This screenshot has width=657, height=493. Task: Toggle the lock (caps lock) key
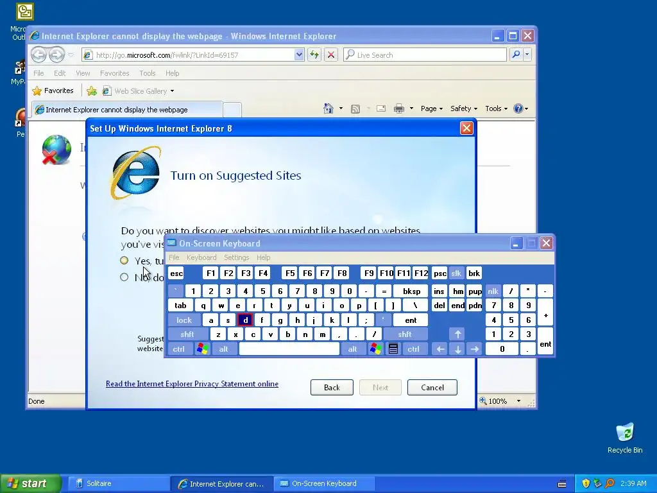pyautogui.click(x=184, y=320)
